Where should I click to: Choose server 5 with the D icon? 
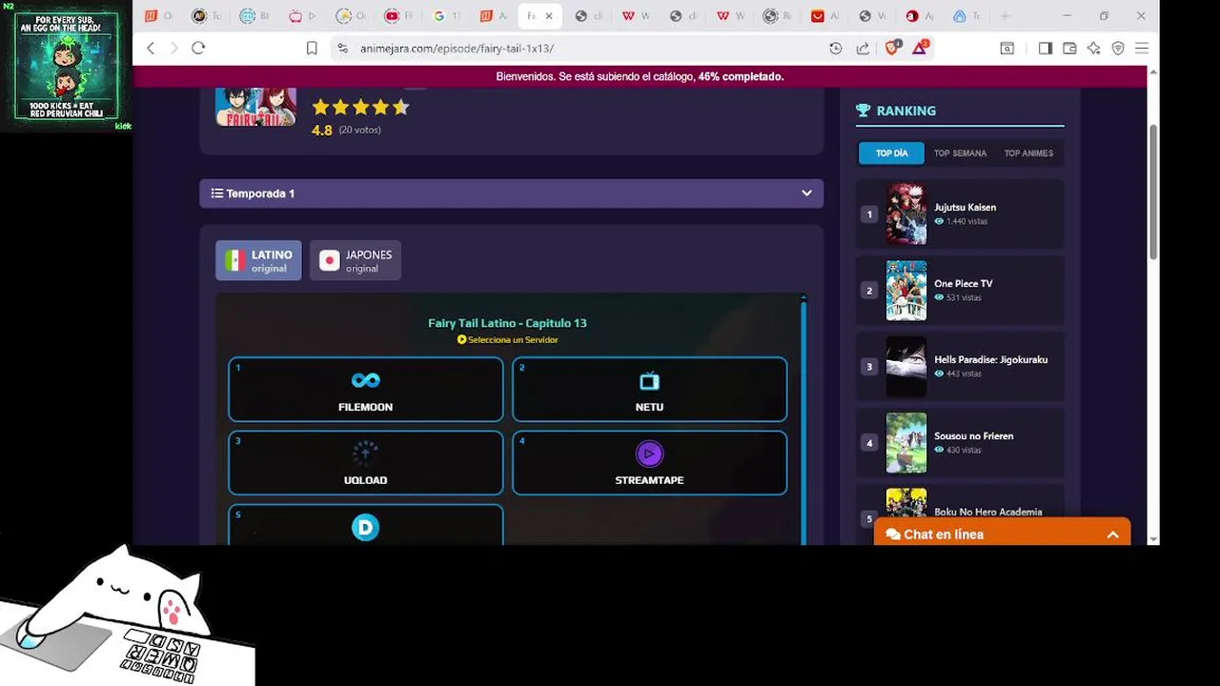tap(366, 525)
